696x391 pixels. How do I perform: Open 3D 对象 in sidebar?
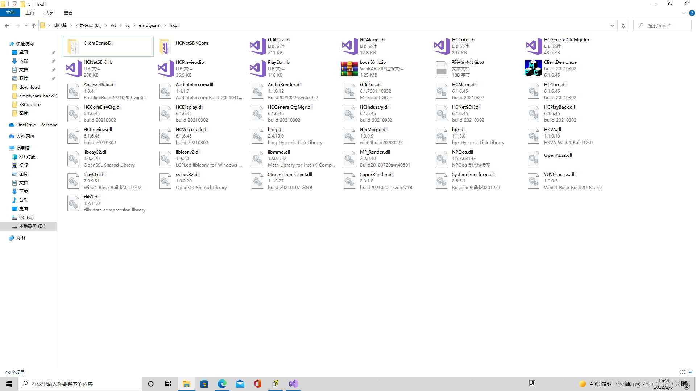click(x=27, y=156)
